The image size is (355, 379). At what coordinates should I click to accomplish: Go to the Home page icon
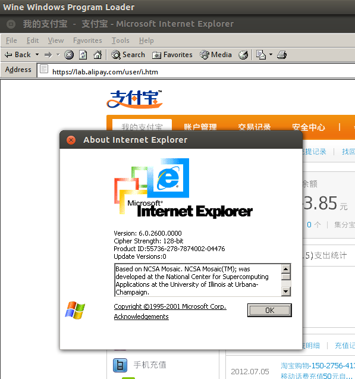pyautogui.click(x=98, y=55)
